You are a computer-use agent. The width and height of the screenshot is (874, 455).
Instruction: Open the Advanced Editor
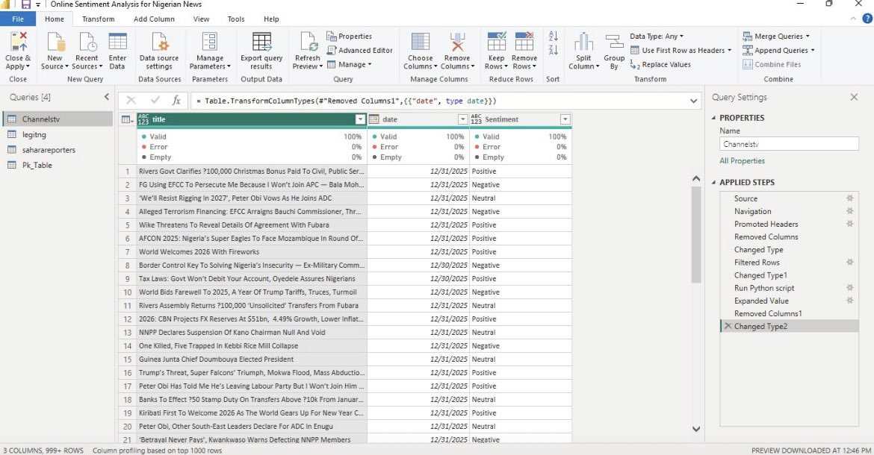click(359, 50)
